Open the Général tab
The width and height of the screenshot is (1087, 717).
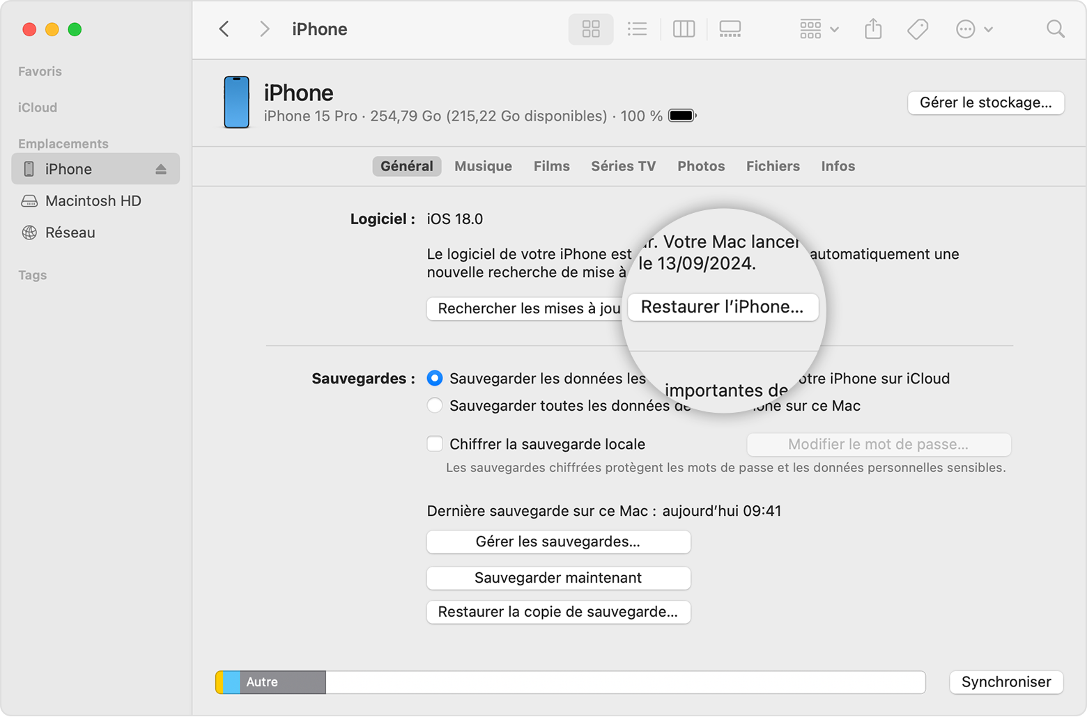coord(407,166)
